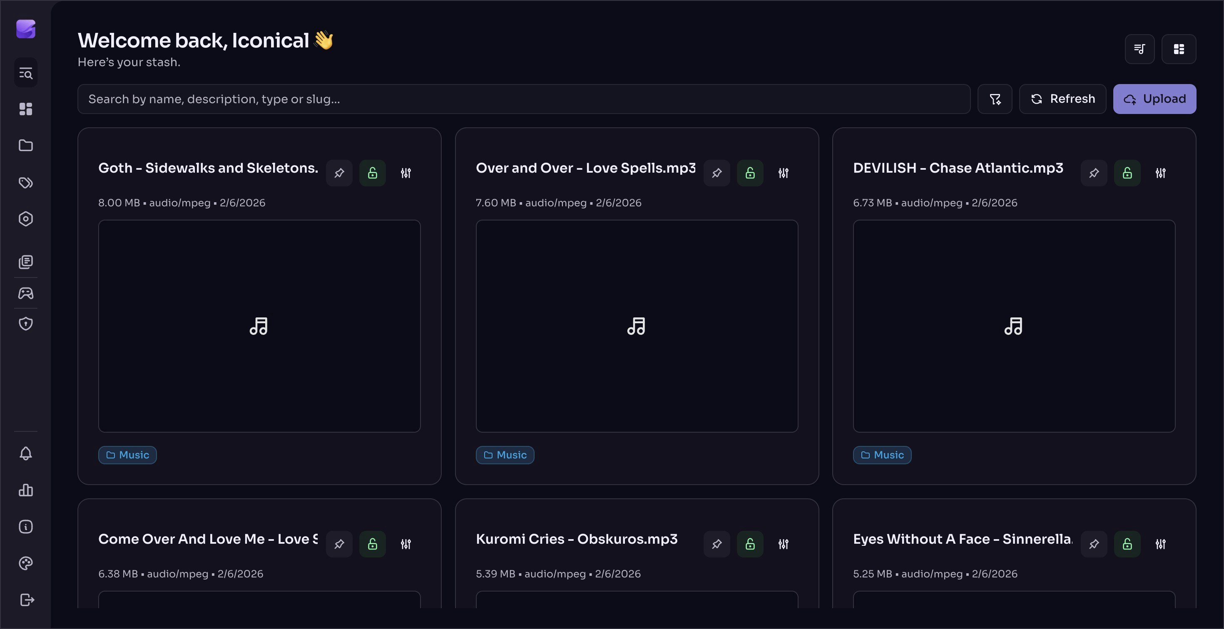Toggle lock on DEVILISH - Chase Atlantic.mp3
1224x629 pixels.
(1127, 173)
